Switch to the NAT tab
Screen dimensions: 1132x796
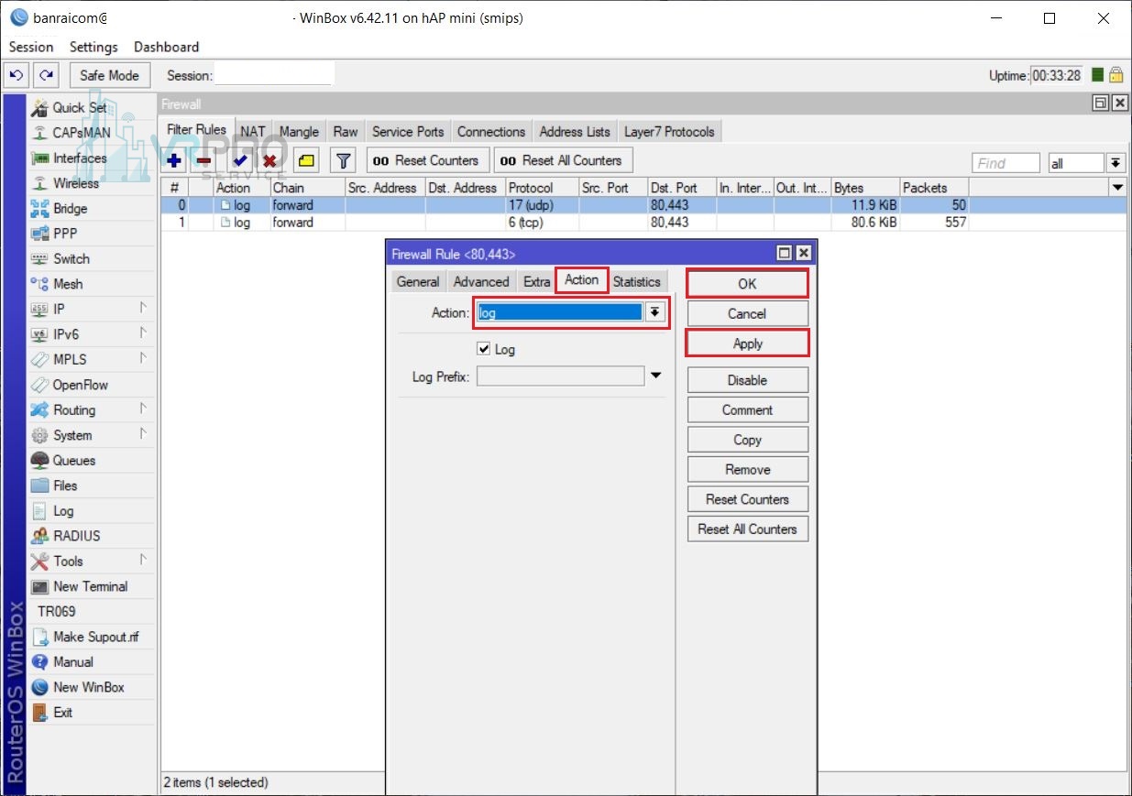point(252,130)
